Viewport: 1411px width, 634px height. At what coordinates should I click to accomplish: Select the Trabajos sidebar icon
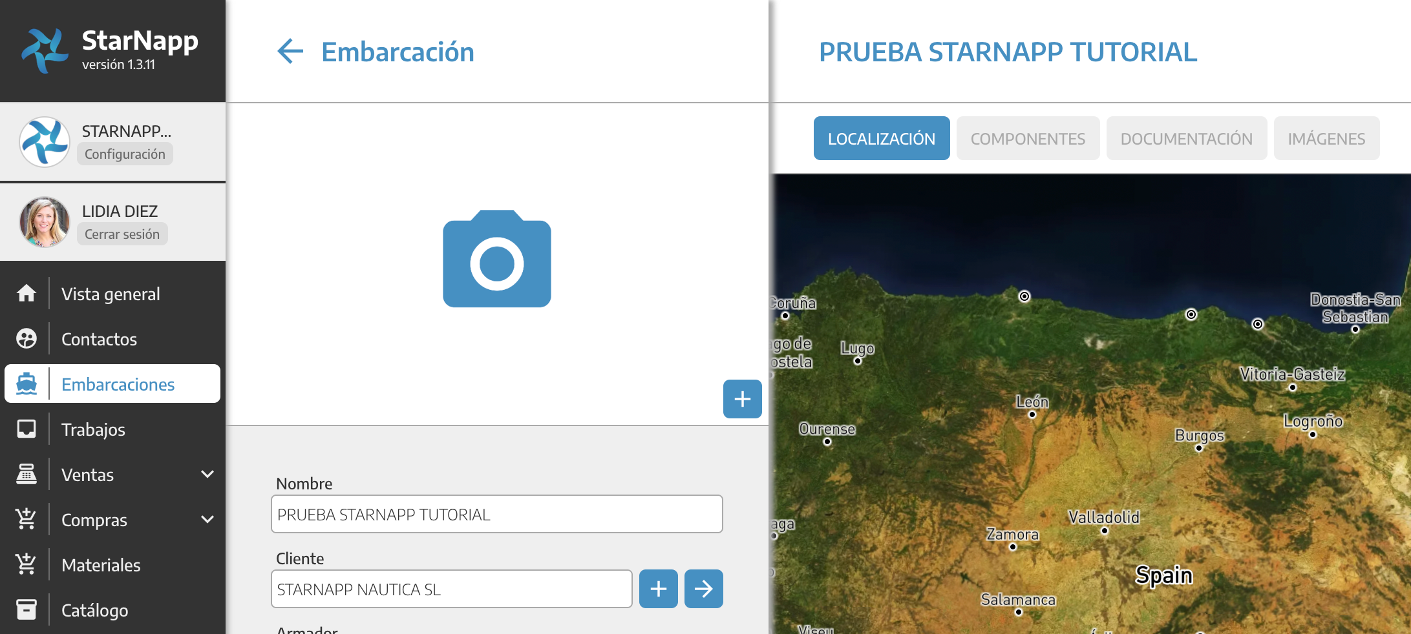pyautogui.click(x=27, y=429)
